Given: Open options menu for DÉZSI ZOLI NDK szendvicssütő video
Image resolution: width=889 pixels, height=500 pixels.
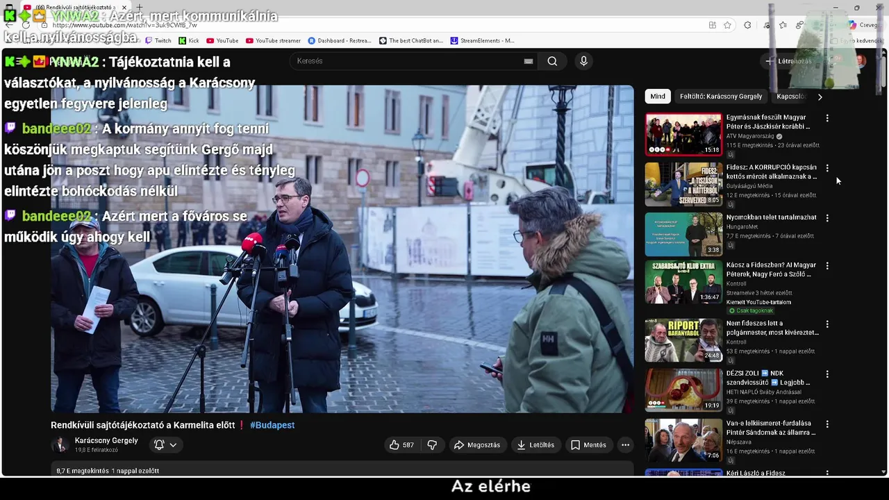Looking at the screenshot, I should pyautogui.click(x=827, y=374).
